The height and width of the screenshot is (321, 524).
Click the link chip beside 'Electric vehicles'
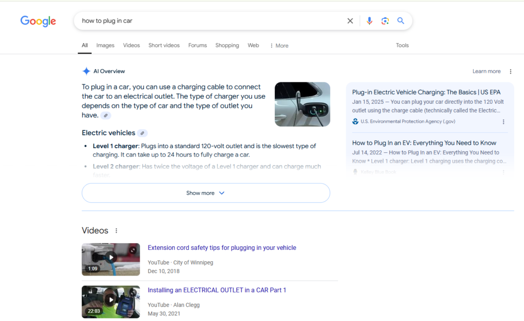pyautogui.click(x=142, y=133)
